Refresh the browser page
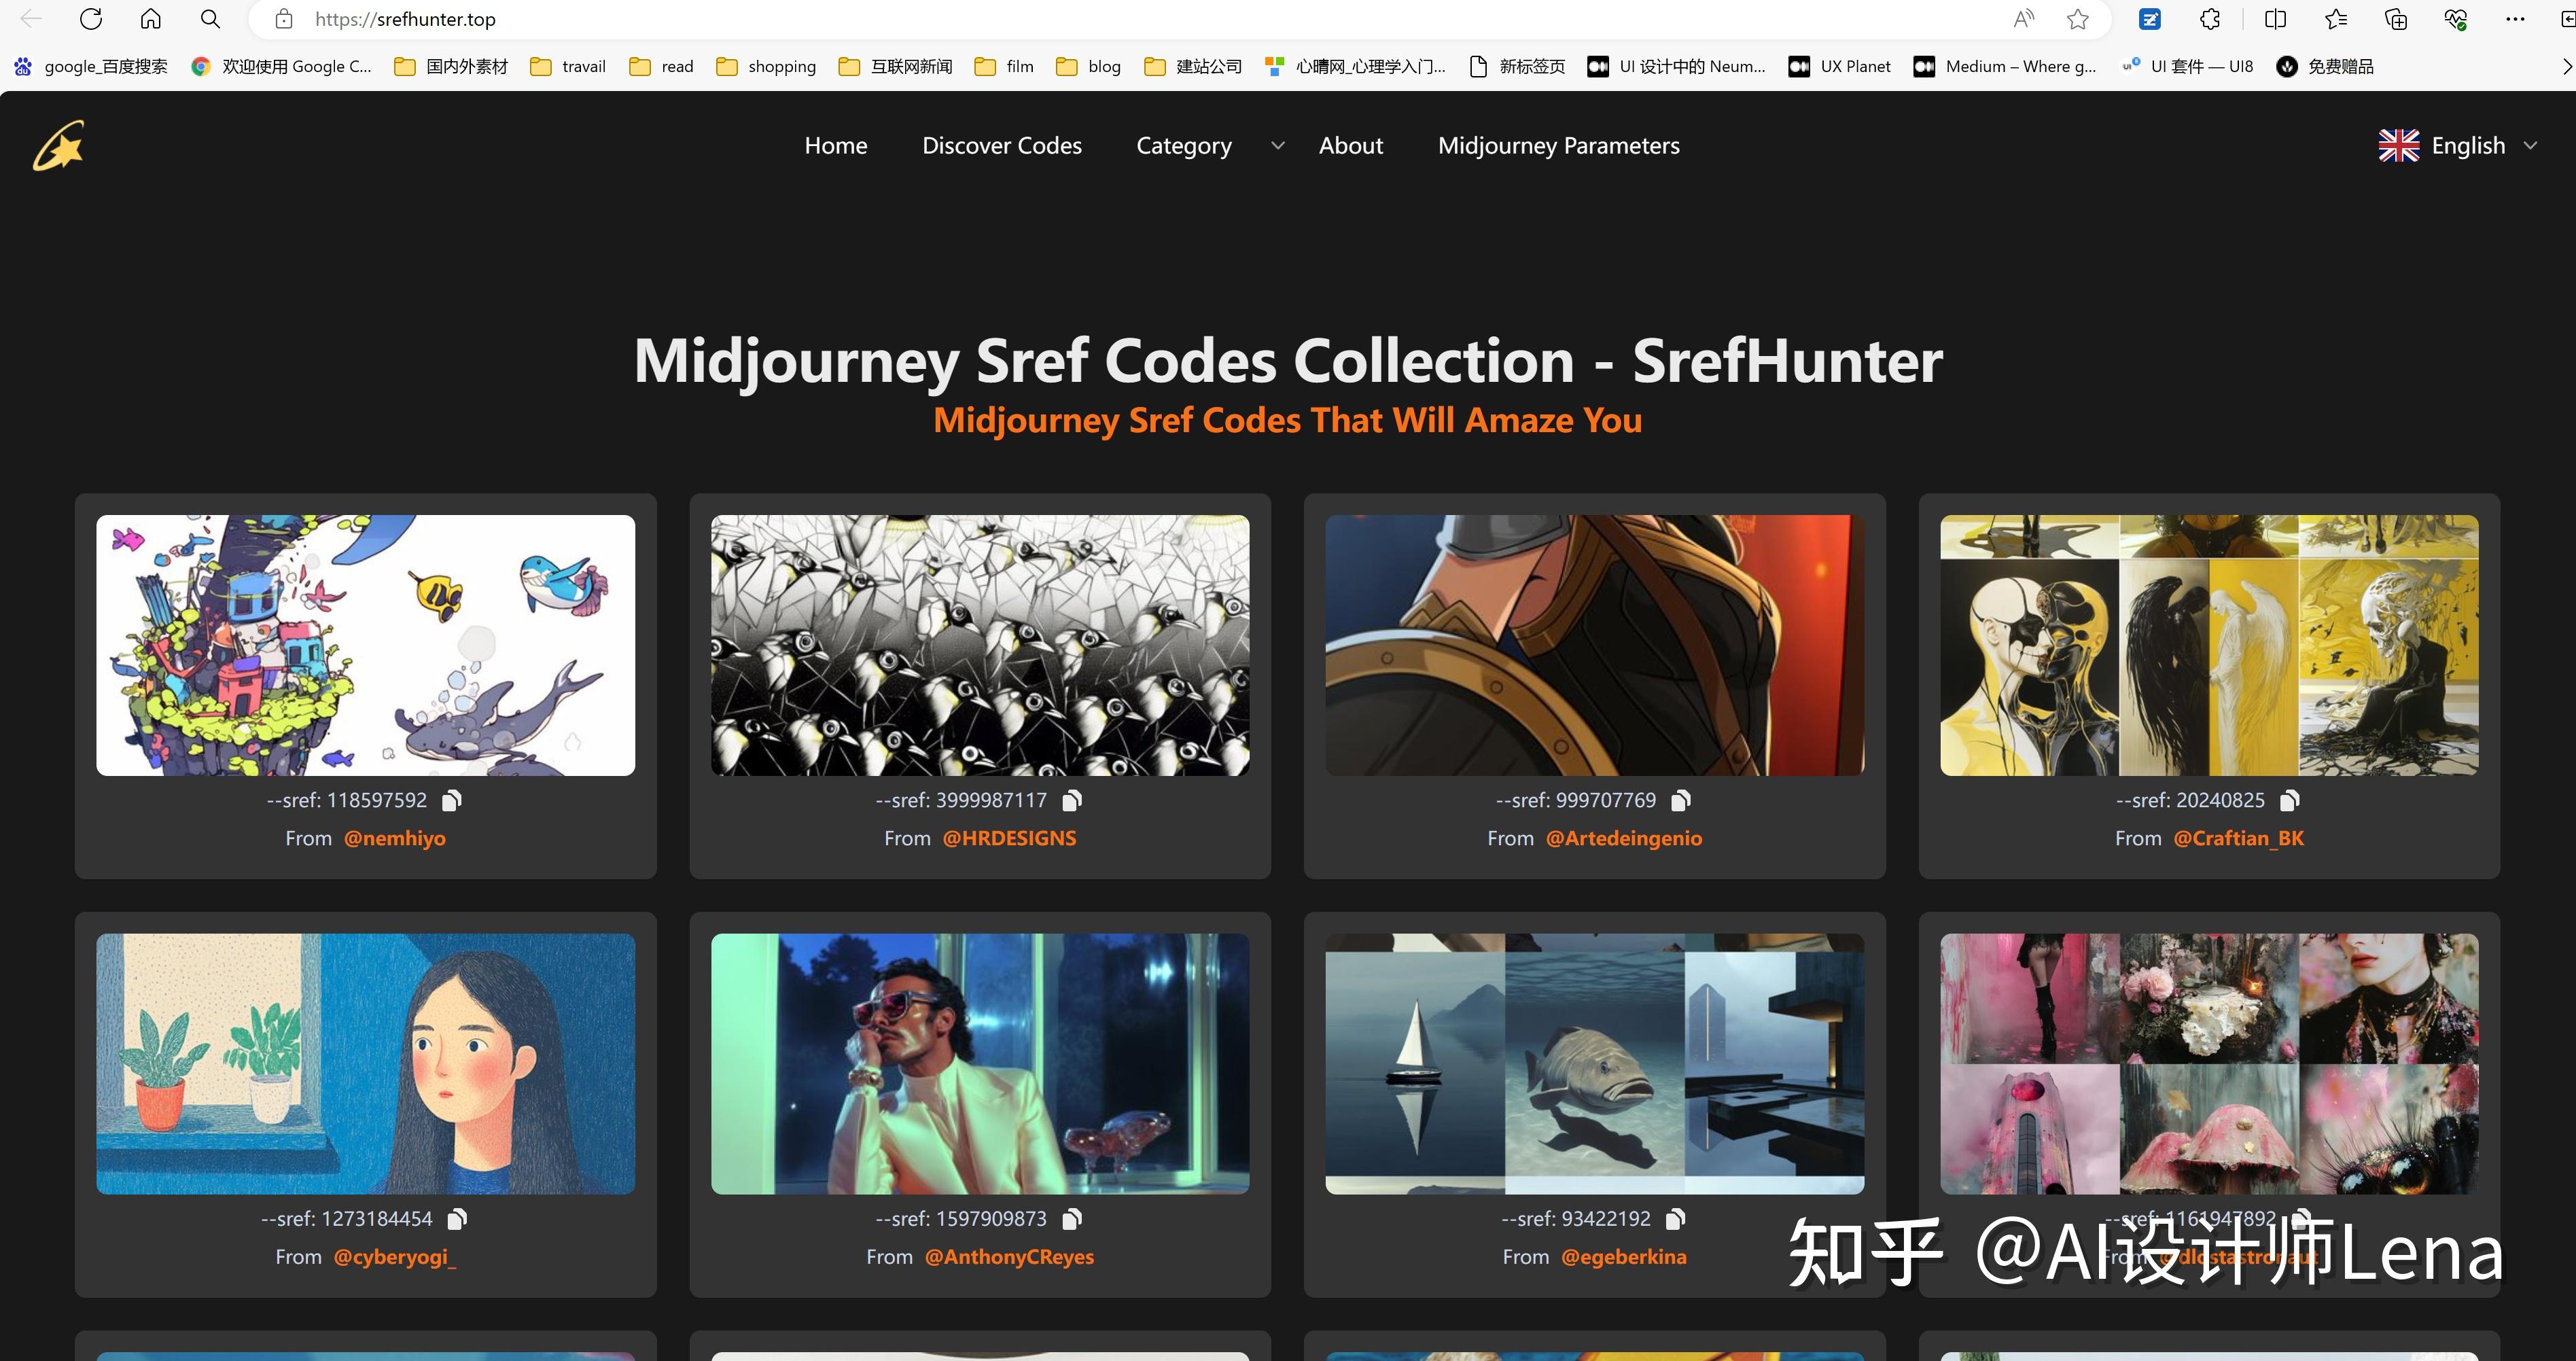Viewport: 2576px width, 1361px height. coord(91,19)
